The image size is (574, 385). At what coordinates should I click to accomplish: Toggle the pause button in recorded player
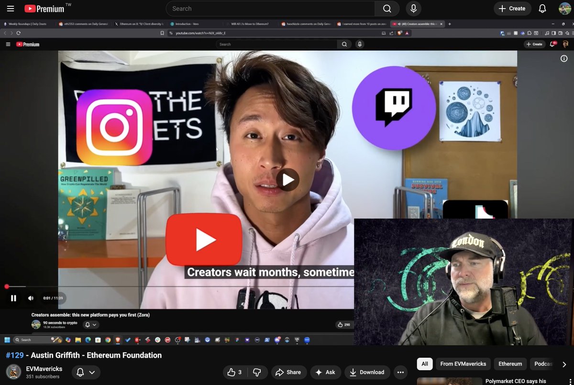(x=13, y=298)
